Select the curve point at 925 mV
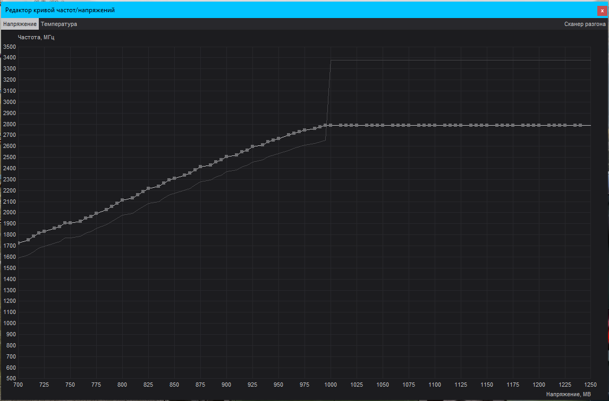 [252, 146]
